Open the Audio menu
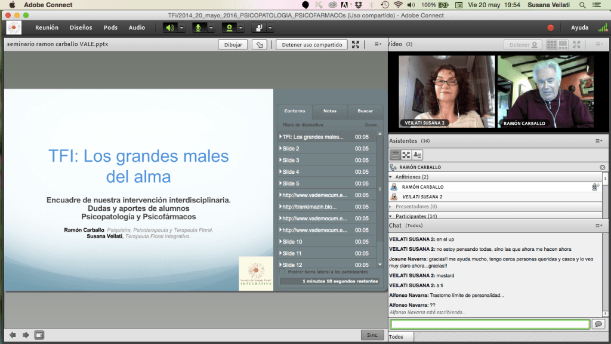 [137, 27]
